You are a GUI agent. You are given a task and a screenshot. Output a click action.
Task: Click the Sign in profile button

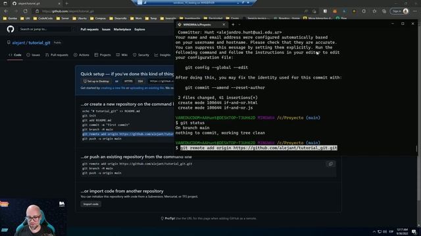(x=400, y=11)
